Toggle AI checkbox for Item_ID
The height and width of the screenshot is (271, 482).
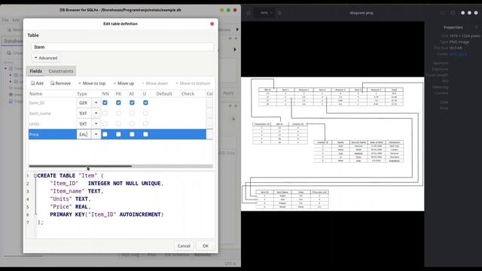[132, 102]
